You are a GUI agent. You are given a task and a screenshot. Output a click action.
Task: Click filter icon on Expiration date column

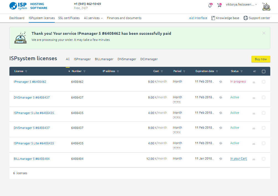coord(217,71)
